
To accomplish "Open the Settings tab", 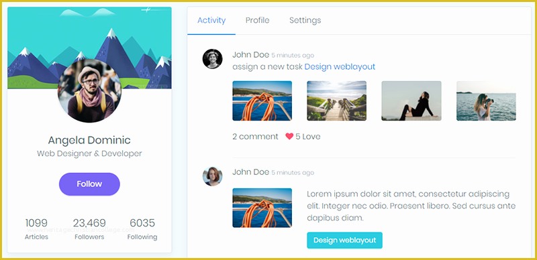I will [x=305, y=21].
